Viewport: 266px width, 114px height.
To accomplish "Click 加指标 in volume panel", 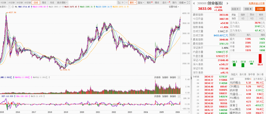I will click(x=165, y=77).
